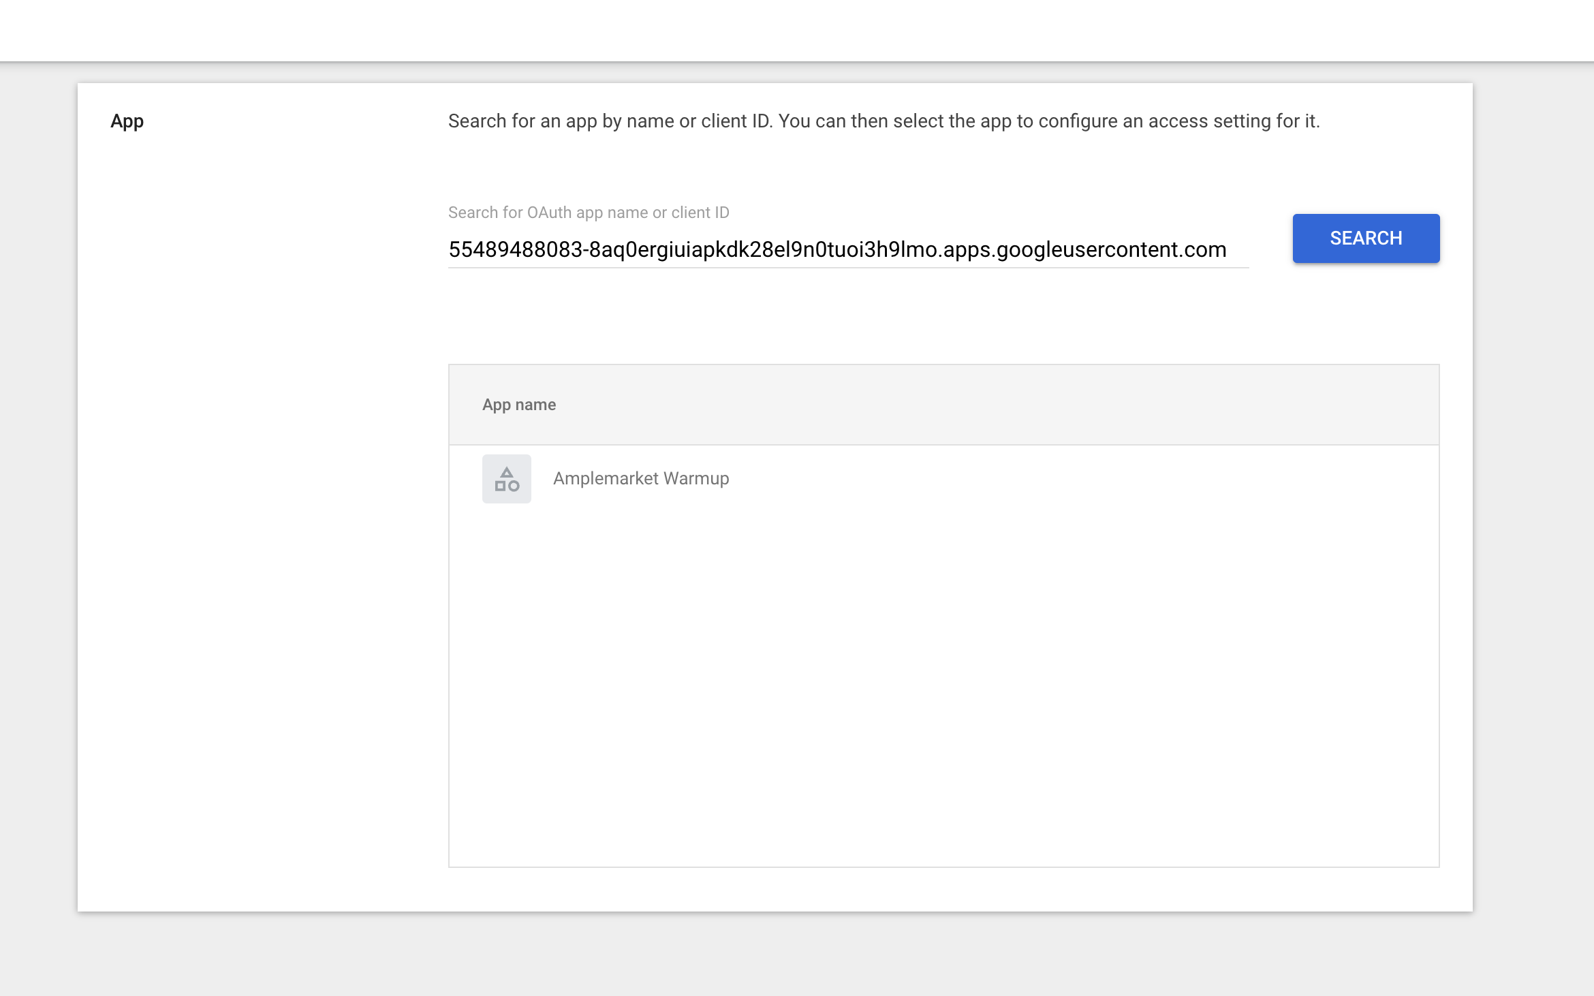Place cursor at start of 55489488083 client ID
This screenshot has height=996, width=1594.
coord(450,249)
